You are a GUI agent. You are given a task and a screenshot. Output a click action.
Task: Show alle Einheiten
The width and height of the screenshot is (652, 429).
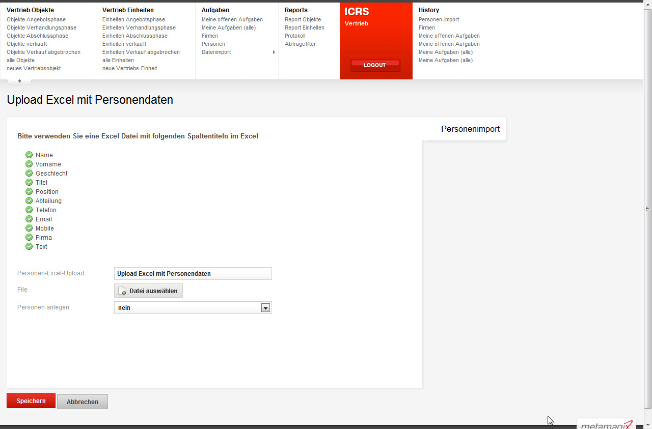point(118,60)
